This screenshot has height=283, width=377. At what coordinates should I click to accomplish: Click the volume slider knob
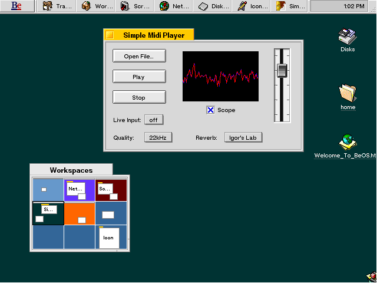(x=282, y=70)
